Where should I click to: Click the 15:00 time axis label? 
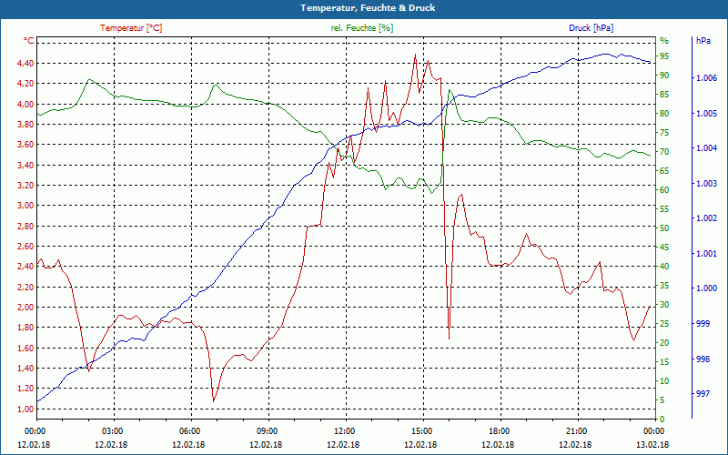(423, 430)
